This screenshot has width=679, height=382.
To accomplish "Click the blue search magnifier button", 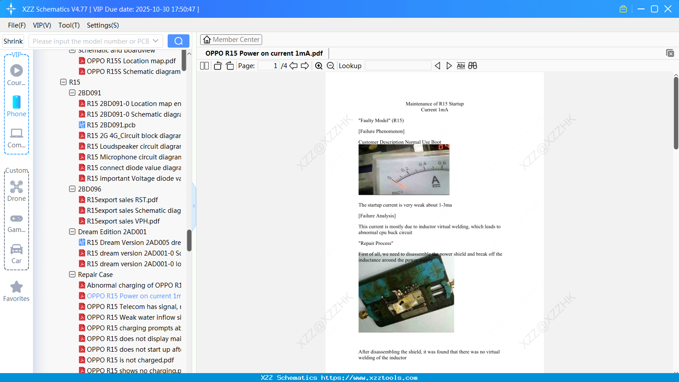I will point(178,41).
